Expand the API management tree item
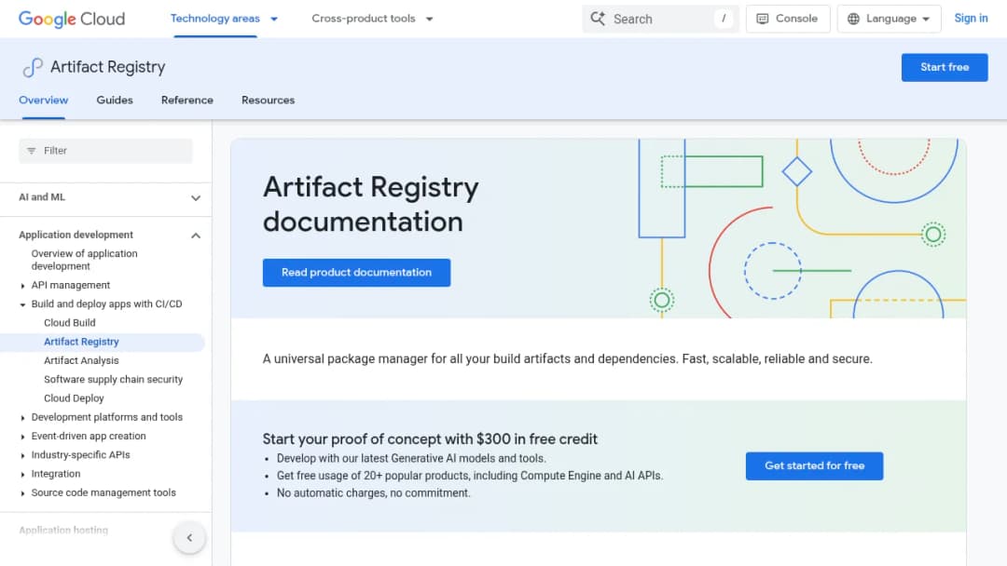Screen dimensions: 1007x566 tap(23, 286)
